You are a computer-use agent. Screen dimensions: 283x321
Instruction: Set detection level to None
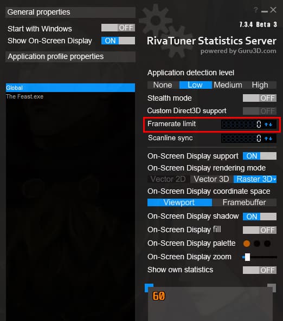click(x=163, y=85)
